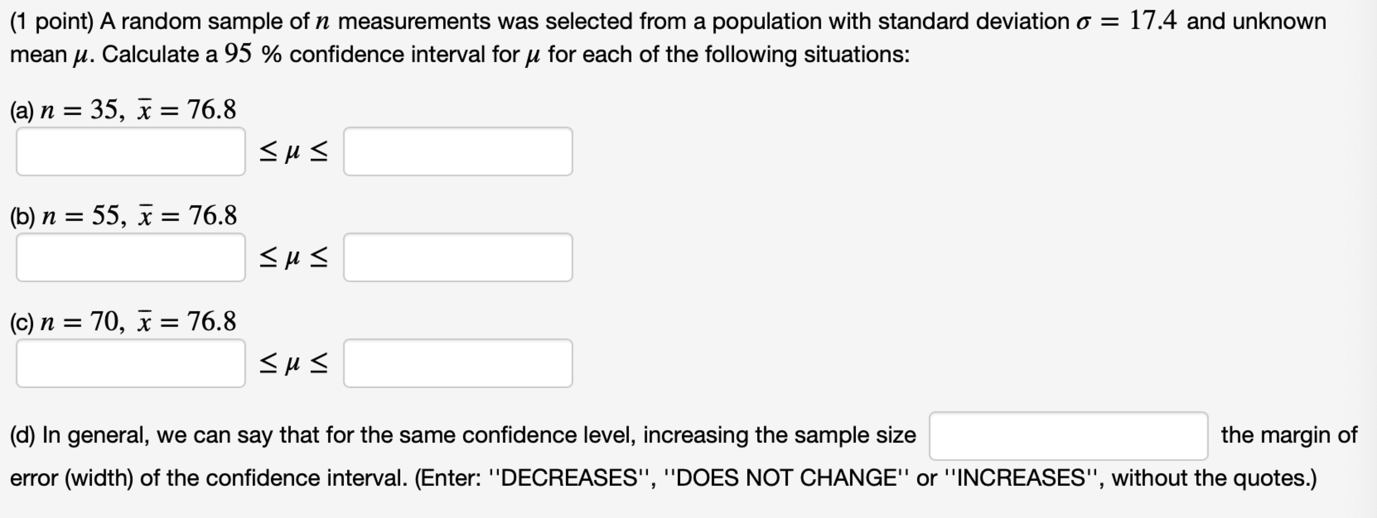Click the ≤ μ ≤ symbol in part (b)

pyautogui.click(x=293, y=258)
